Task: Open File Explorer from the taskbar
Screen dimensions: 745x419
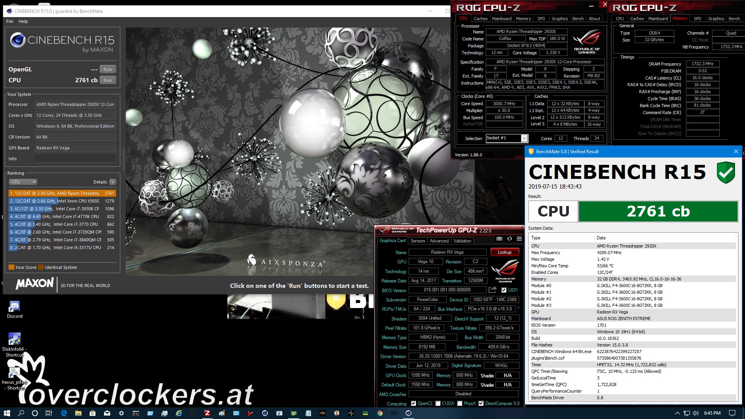Action: point(78,413)
